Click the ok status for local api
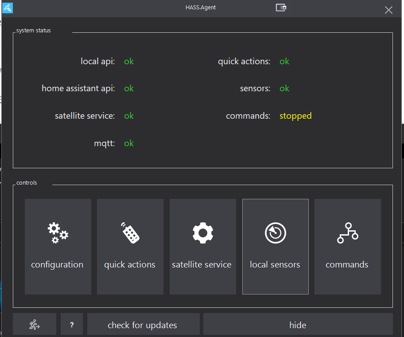 pos(129,61)
